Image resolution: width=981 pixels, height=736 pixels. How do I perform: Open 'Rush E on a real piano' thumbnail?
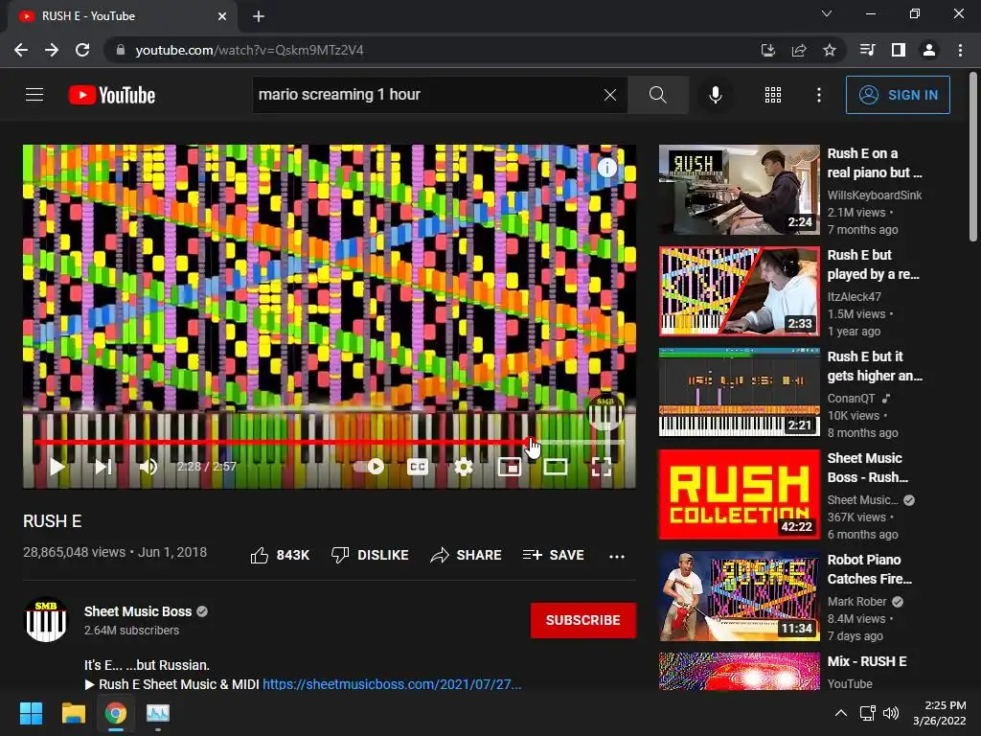[x=739, y=191]
